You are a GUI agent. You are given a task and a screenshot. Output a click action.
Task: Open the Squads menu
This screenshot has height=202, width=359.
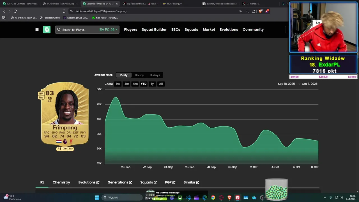point(191,29)
